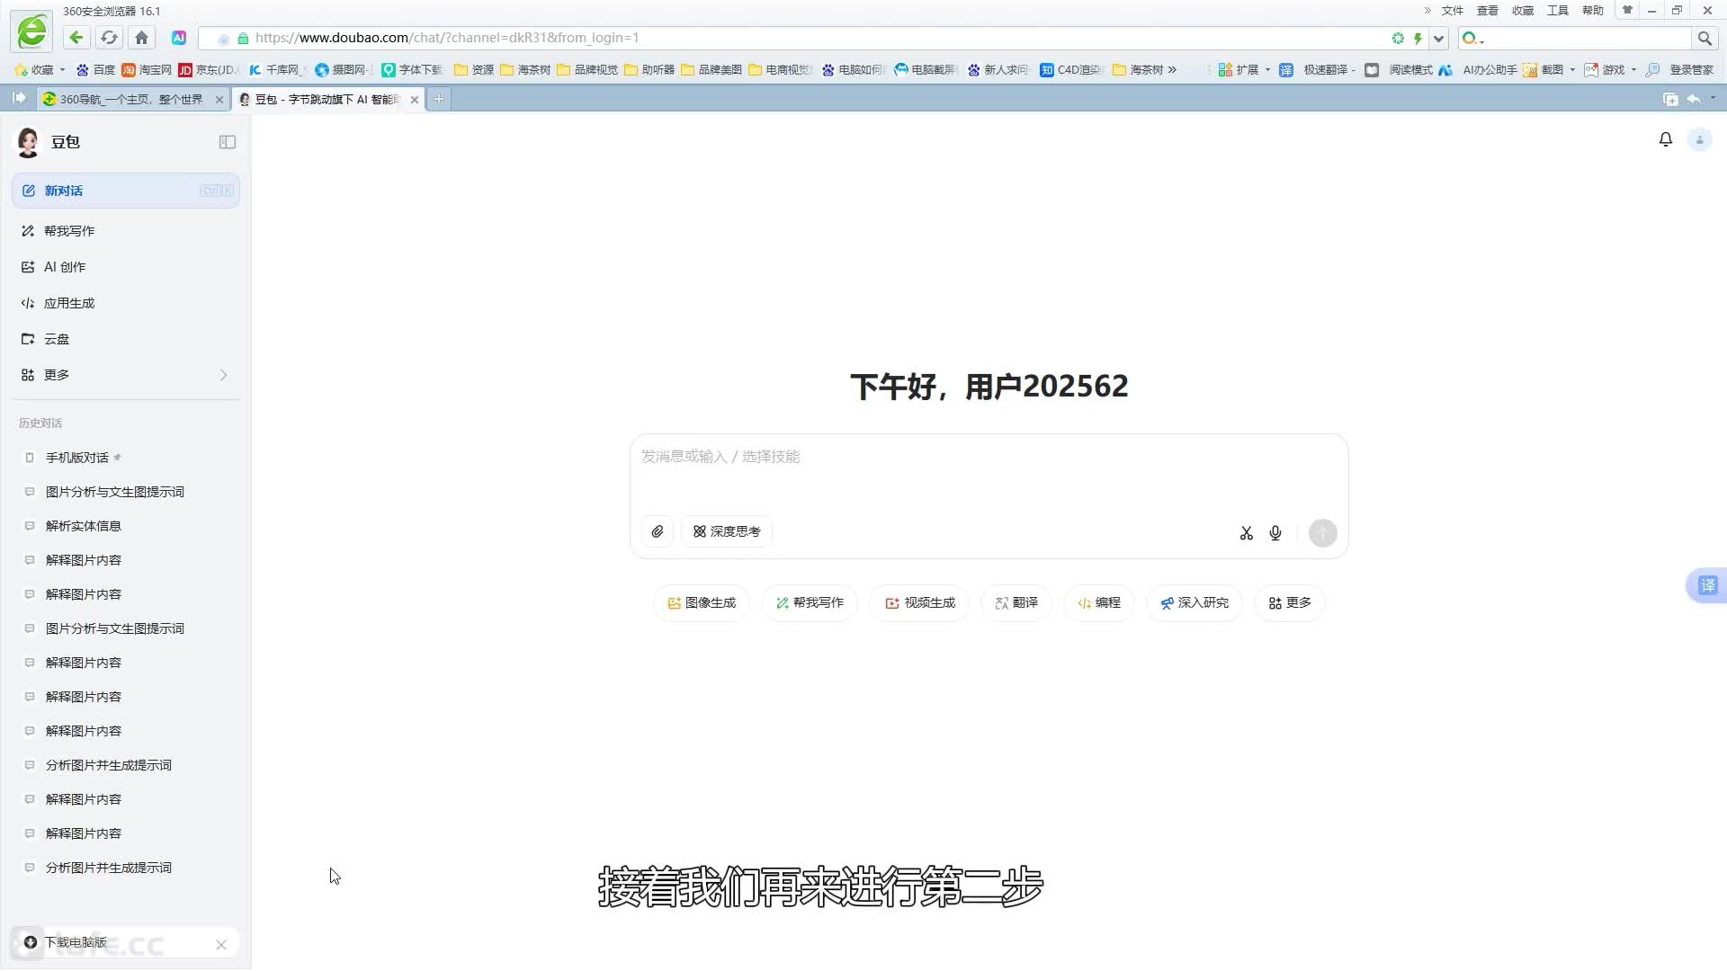Open the 手机版对话 history item
This screenshot has width=1727, height=971.
126,458
